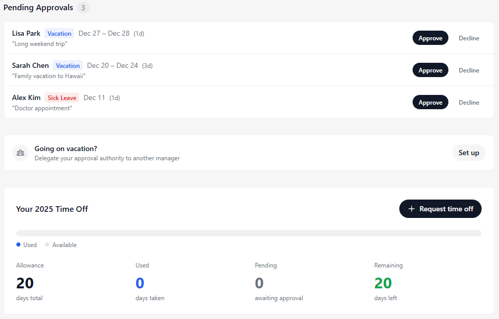Decline Sarah Chen's Hawaii vacation request

point(469,70)
